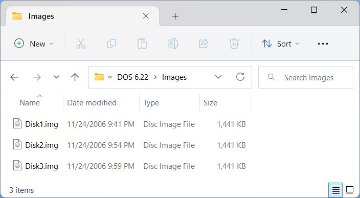Select the Disk2.img file icon
Screen dimensions: 360x198
point(17,144)
